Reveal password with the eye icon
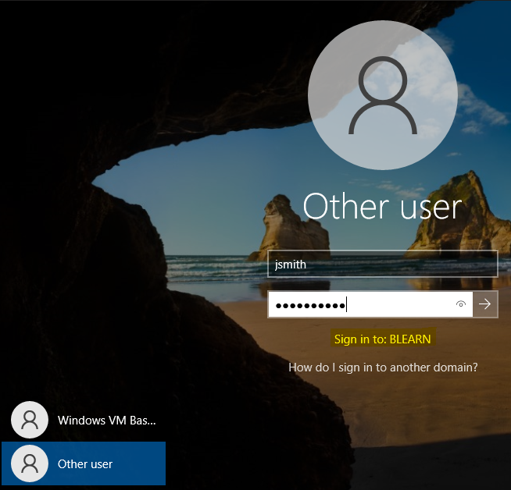The height and width of the screenshot is (490, 511). 460,304
